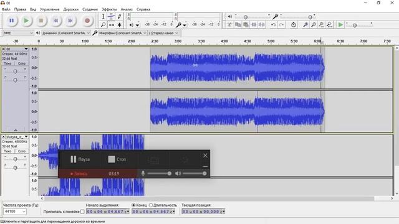Click the playback meter speaker icon
The height and width of the screenshot is (224, 399).
tap(132, 25)
